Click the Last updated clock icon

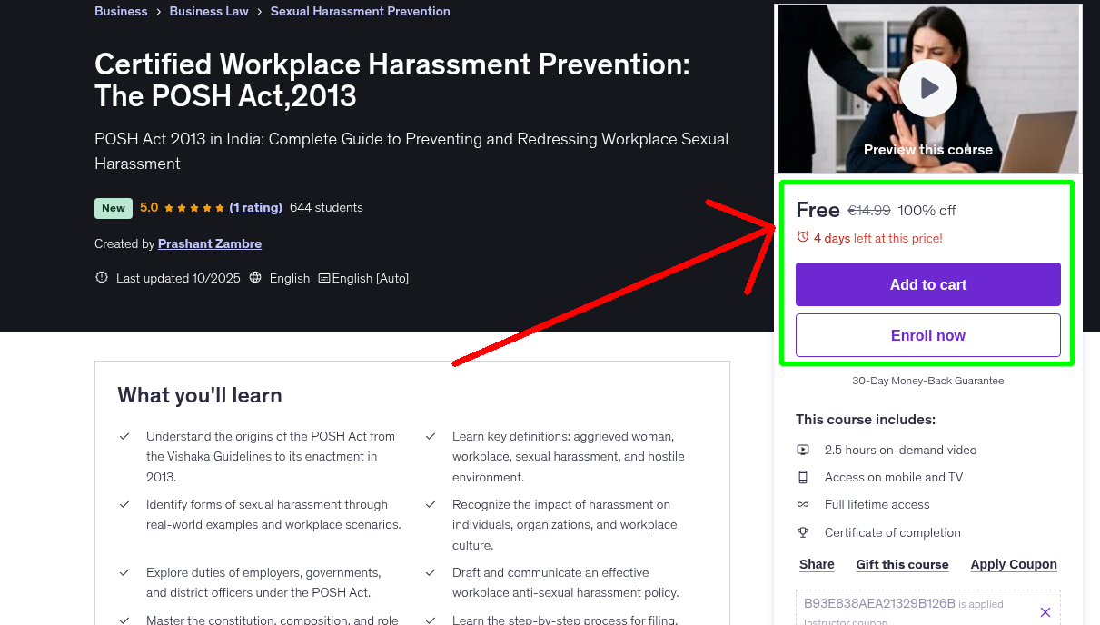point(101,277)
